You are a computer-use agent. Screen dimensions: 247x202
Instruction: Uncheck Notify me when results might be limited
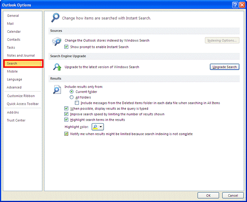coord(66,134)
